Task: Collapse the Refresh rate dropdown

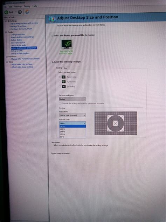Action: 72,123
